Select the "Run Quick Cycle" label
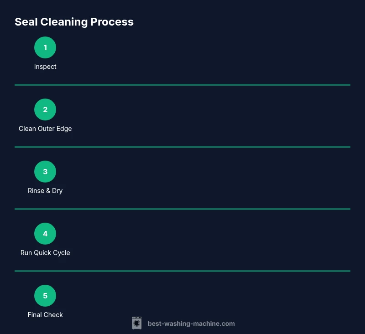This screenshot has width=365, height=334. (45, 253)
